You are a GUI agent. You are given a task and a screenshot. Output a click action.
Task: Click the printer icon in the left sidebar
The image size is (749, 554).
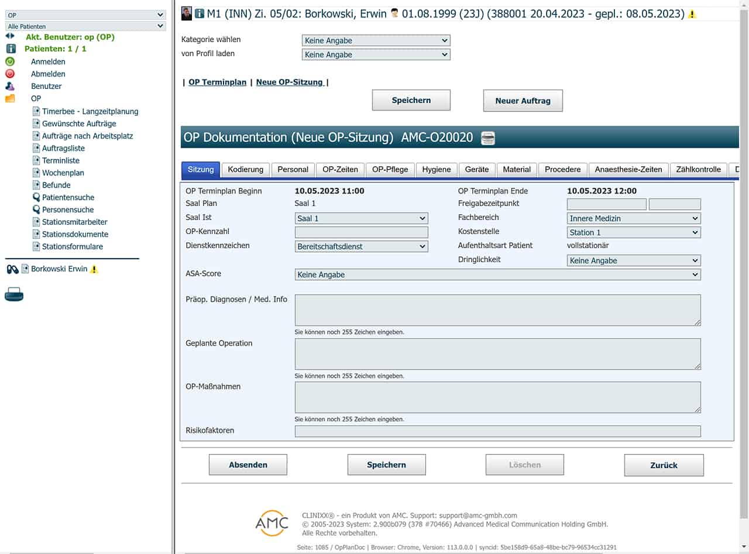14,295
